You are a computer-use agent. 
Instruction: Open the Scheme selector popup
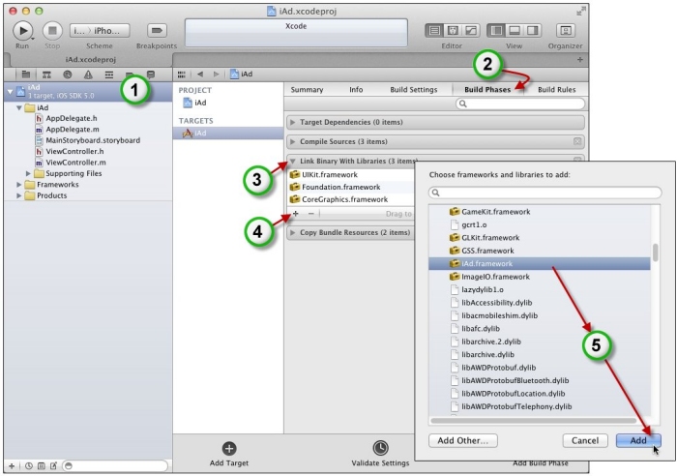pyautogui.click(x=100, y=31)
